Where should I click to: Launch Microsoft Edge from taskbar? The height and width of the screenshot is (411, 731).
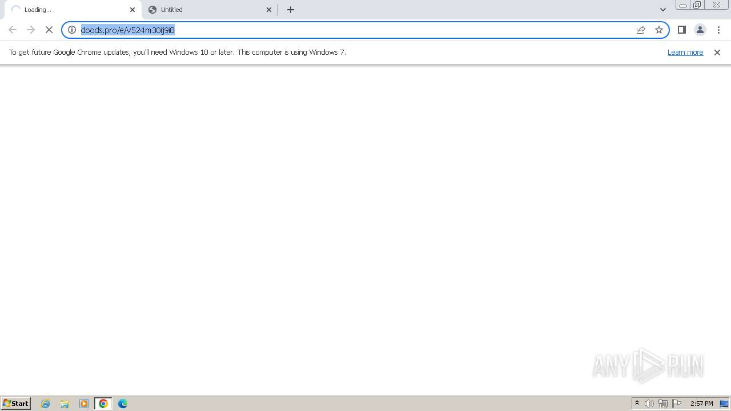click(123, 404)
